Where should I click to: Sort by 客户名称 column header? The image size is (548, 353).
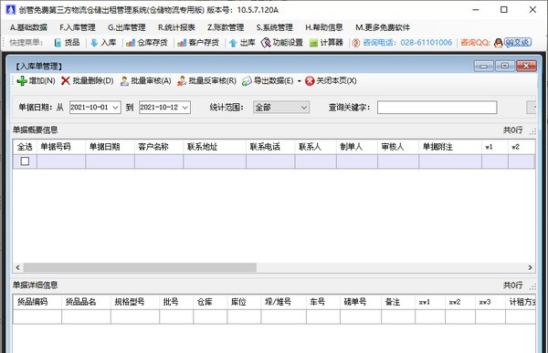(159, 147)
